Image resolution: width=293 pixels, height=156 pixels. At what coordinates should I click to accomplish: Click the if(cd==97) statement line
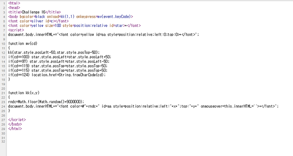tap(59, 62)
